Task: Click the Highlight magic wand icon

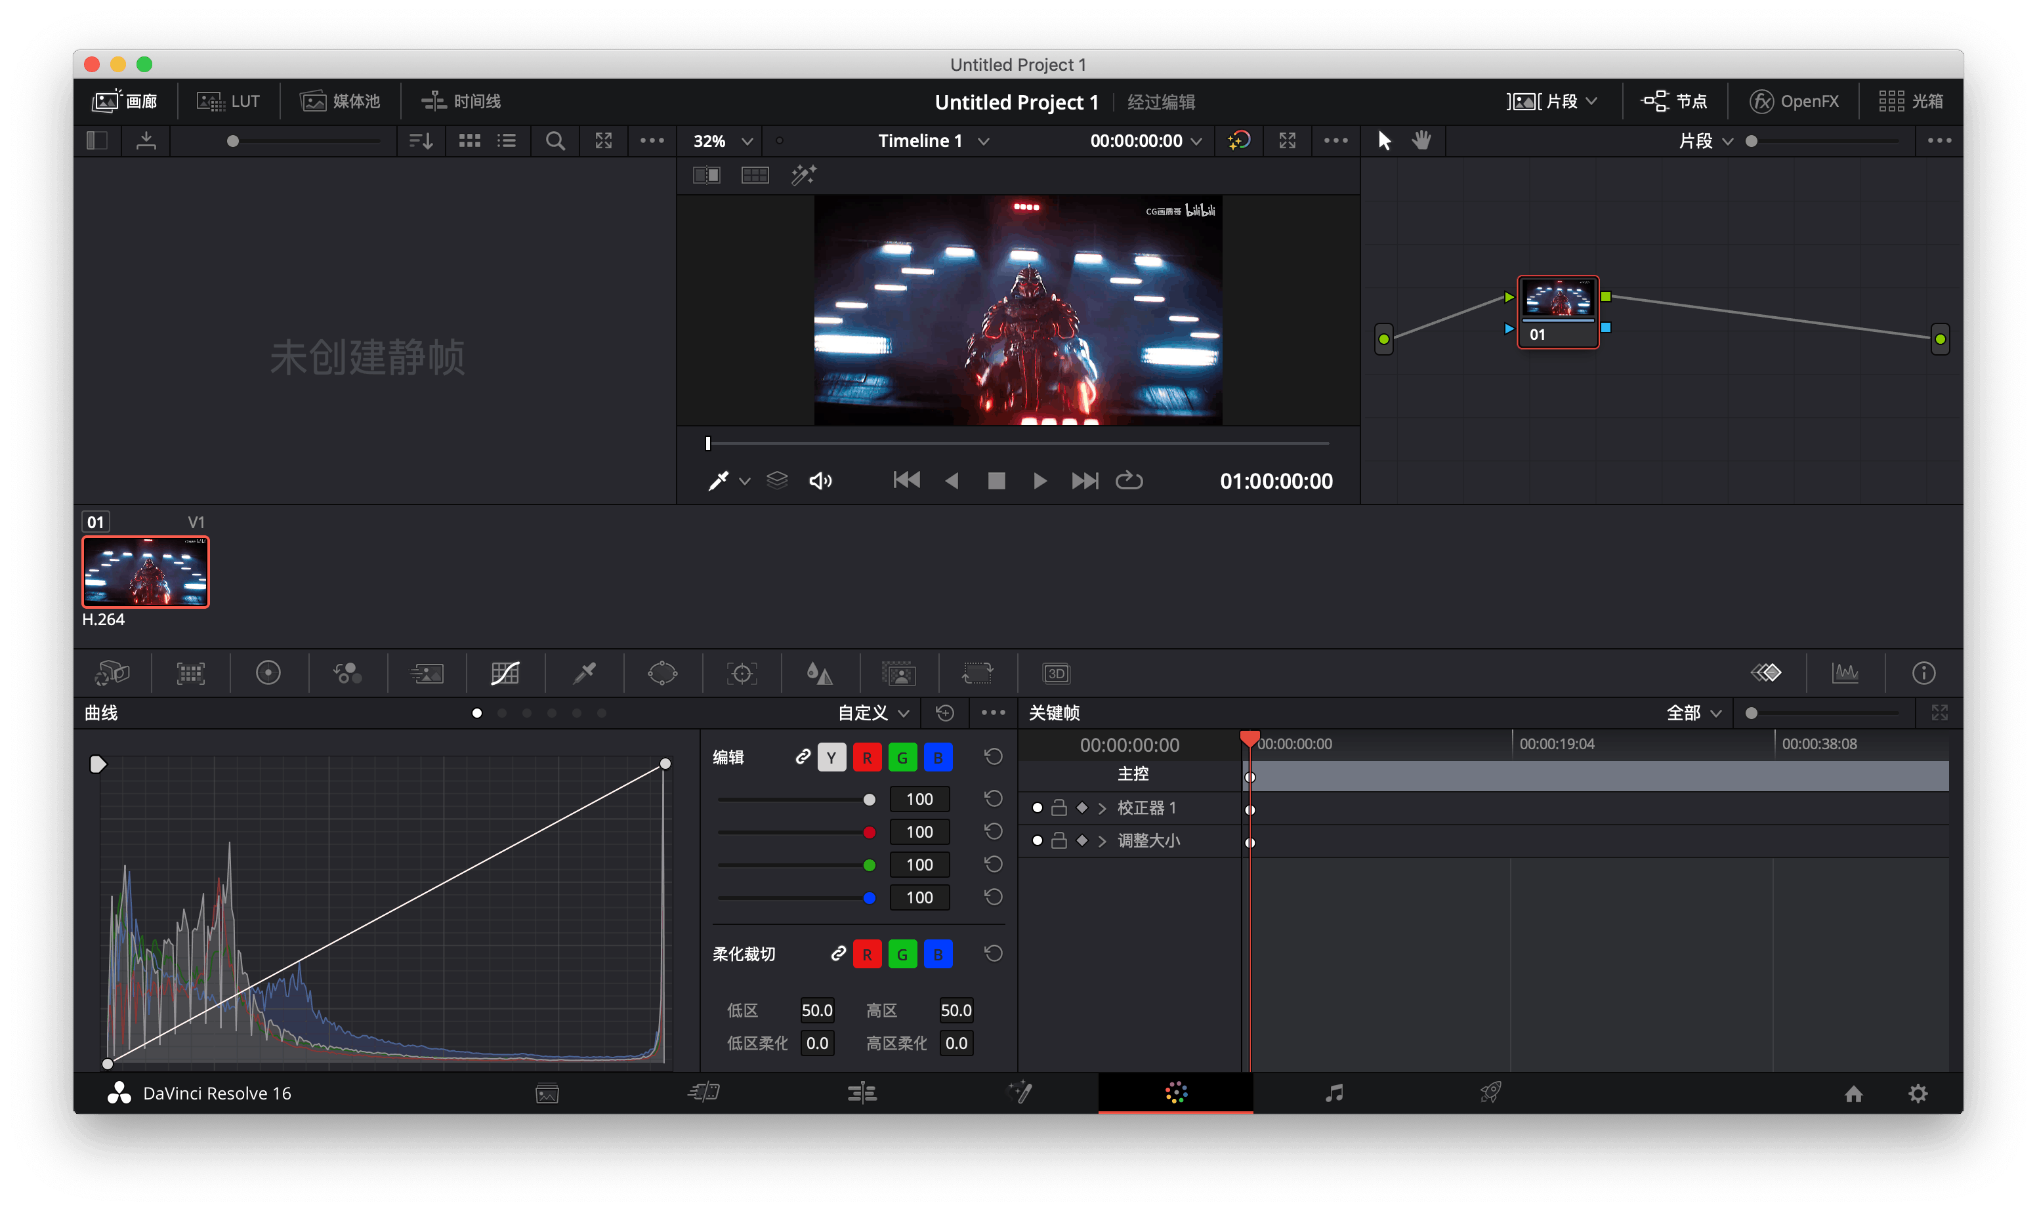Action: coord(803,174)
